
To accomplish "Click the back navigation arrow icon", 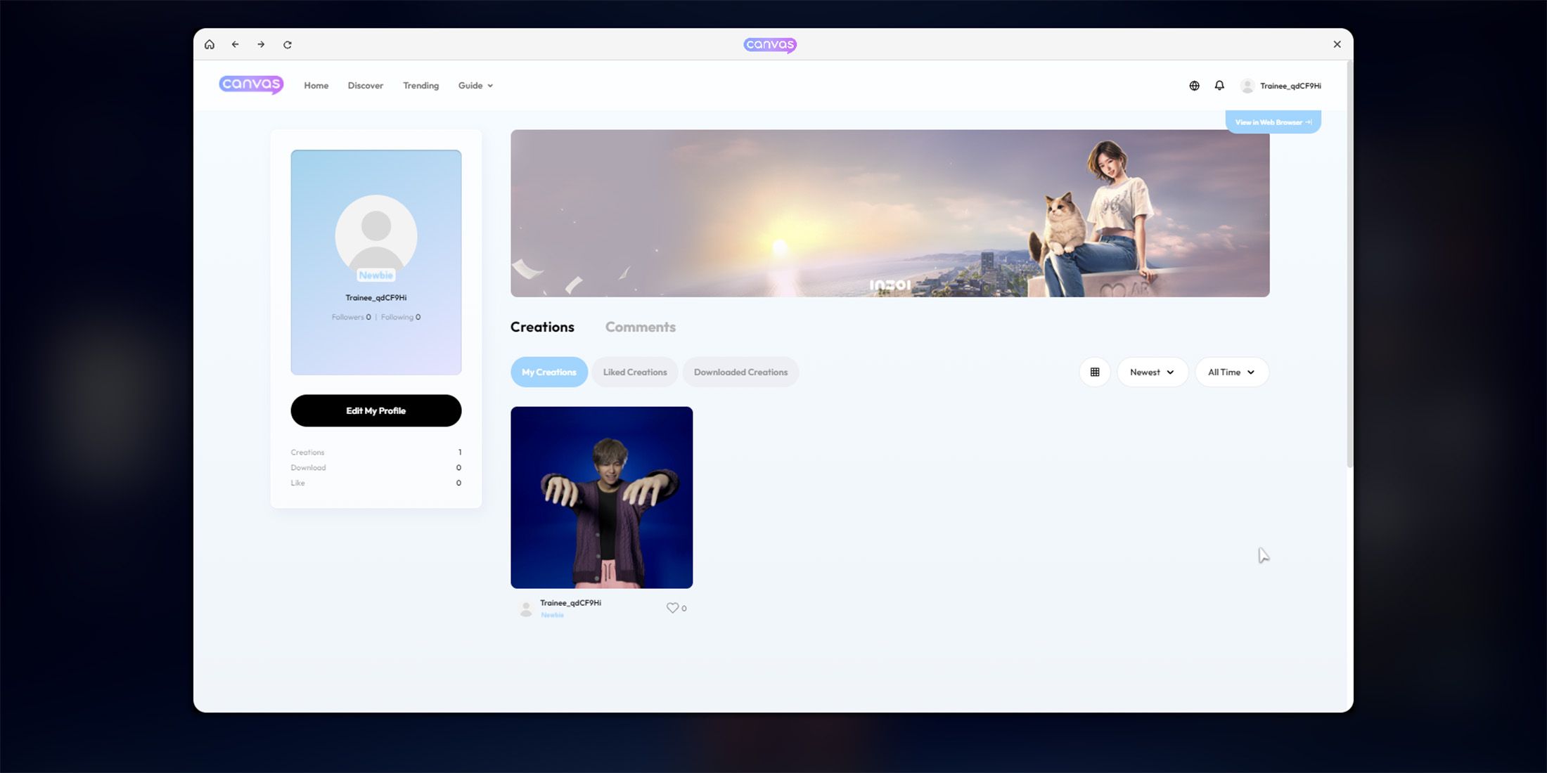I will (x=235, y=44).
